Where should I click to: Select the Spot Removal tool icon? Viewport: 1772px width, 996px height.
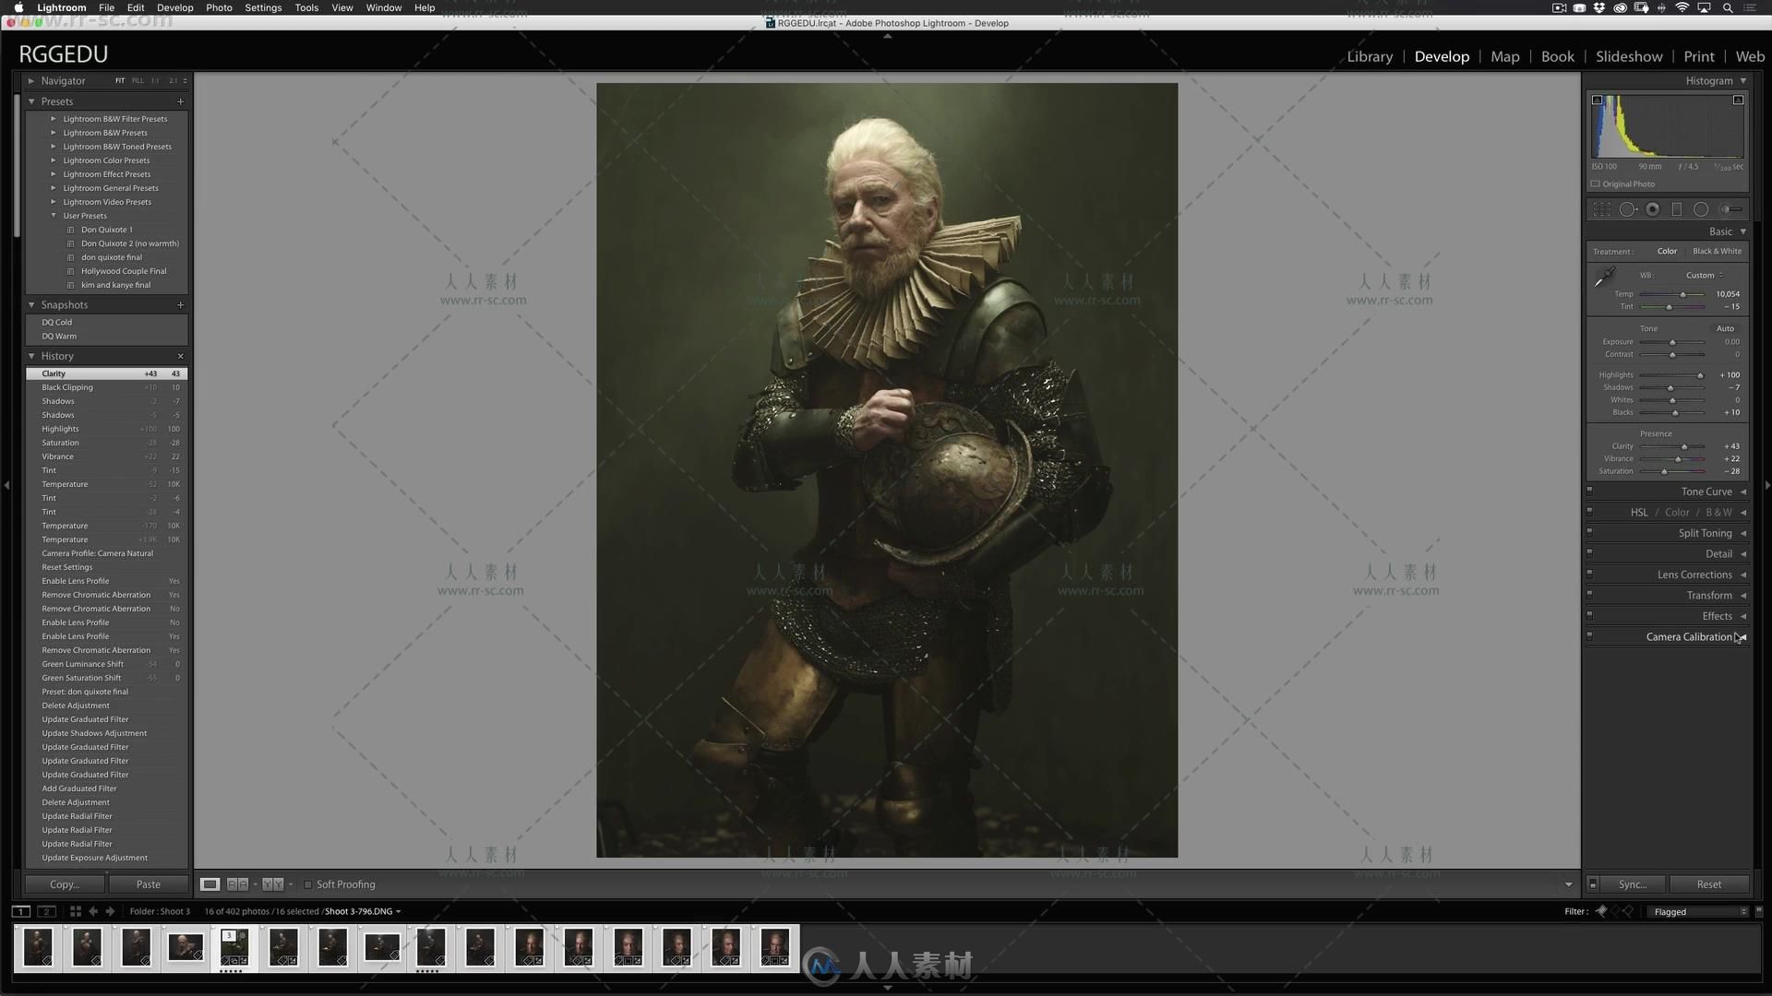(x=1632, y=209)
